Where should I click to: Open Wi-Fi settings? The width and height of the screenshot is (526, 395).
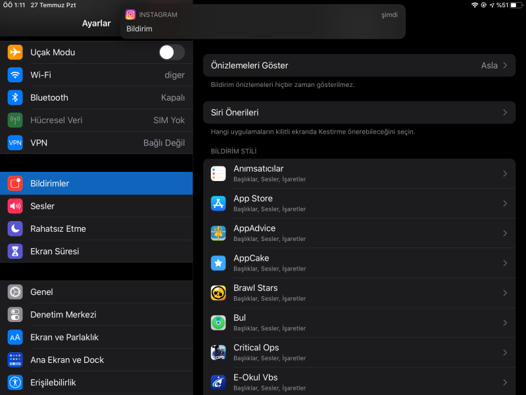tap(96, 75)
